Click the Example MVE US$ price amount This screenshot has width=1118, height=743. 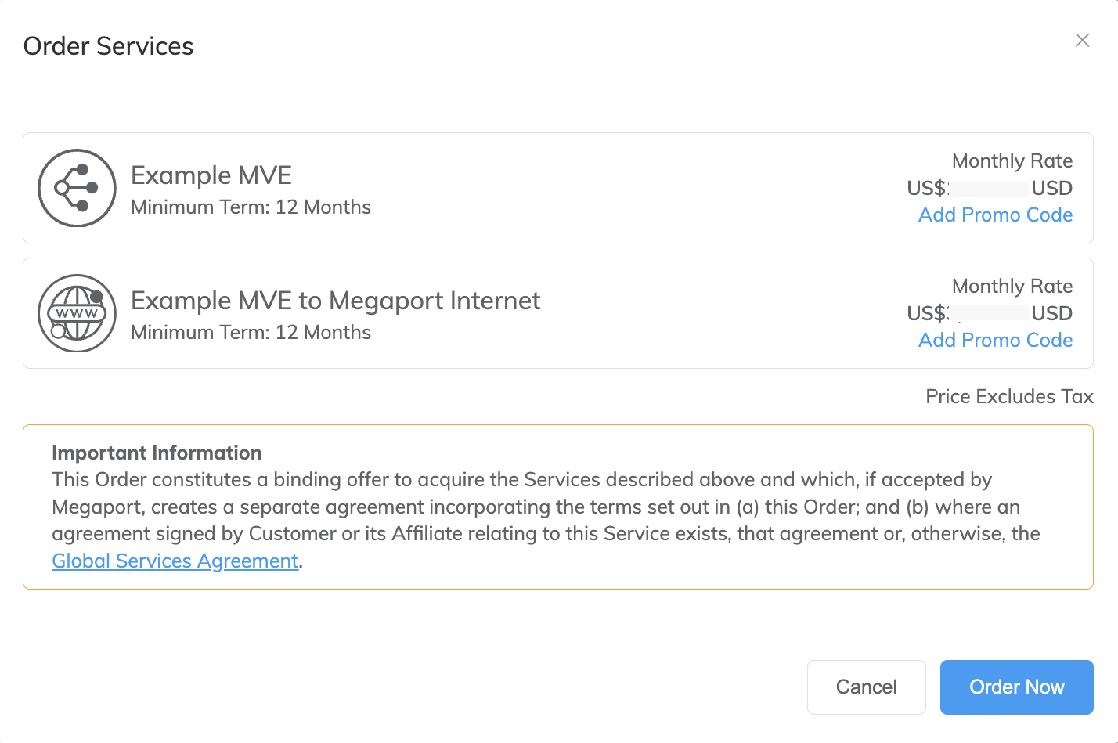click(x=989, y=189)
